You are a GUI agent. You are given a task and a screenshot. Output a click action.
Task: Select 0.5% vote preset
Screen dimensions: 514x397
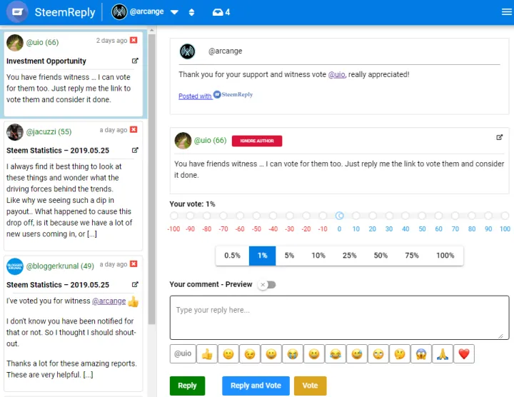[x=232, y=256]
